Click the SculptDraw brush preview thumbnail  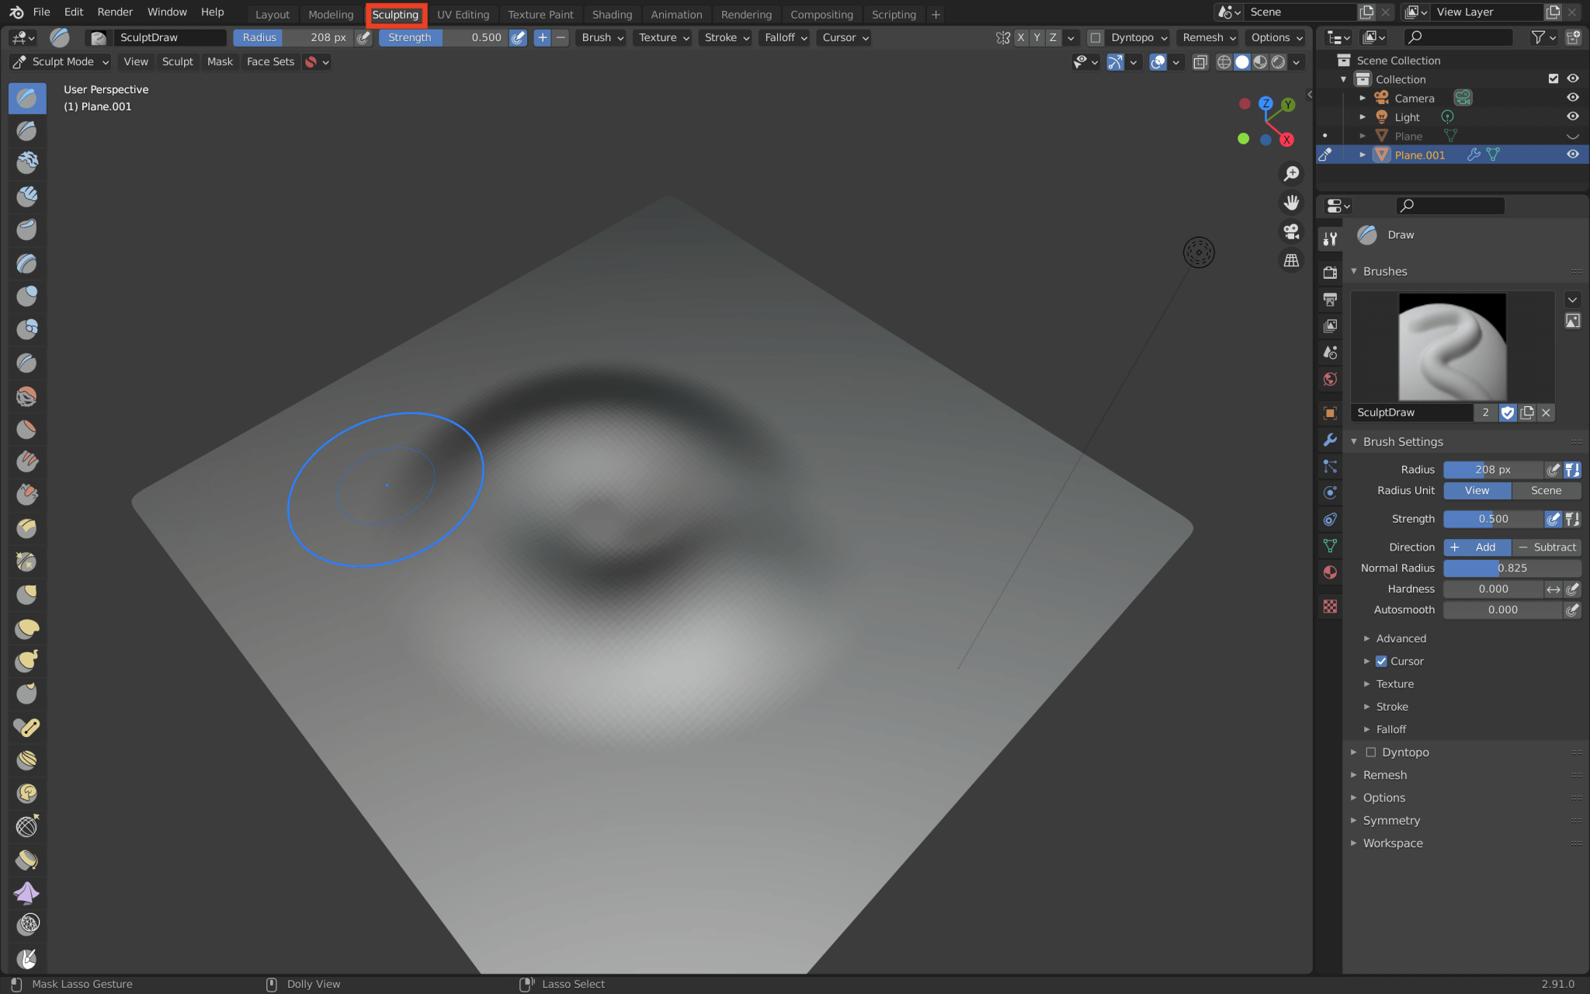coord(1451,347)
